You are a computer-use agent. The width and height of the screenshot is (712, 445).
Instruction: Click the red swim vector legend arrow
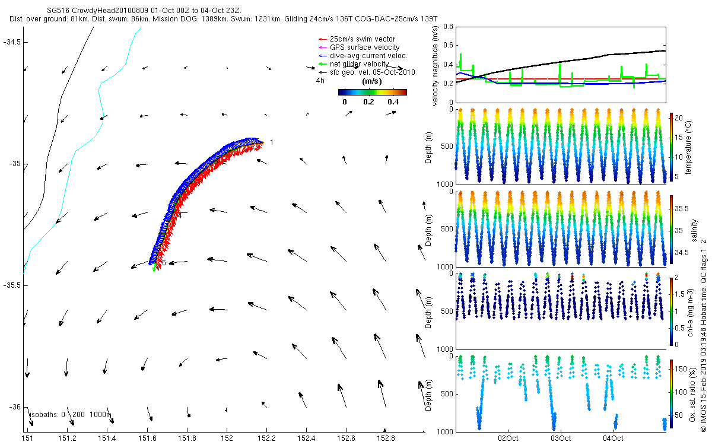(323, 39)
